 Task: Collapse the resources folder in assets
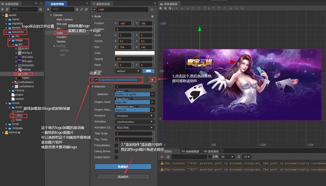point(6,32)
